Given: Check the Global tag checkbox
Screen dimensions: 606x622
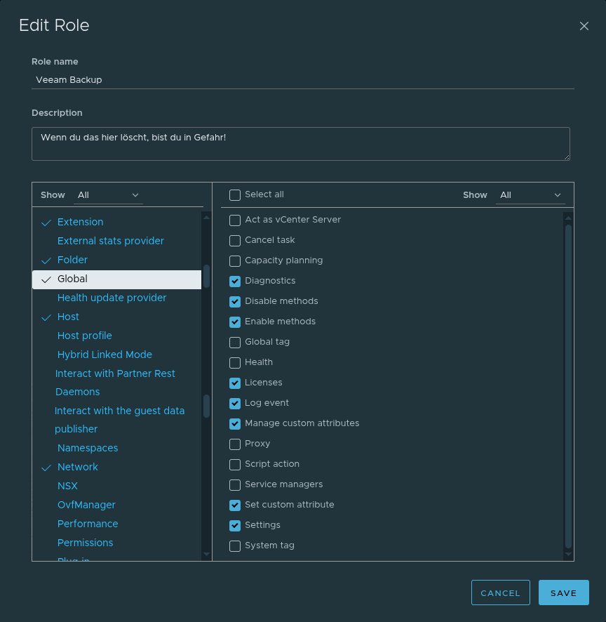Looking at the screenshot, I should tap(235, 343).
